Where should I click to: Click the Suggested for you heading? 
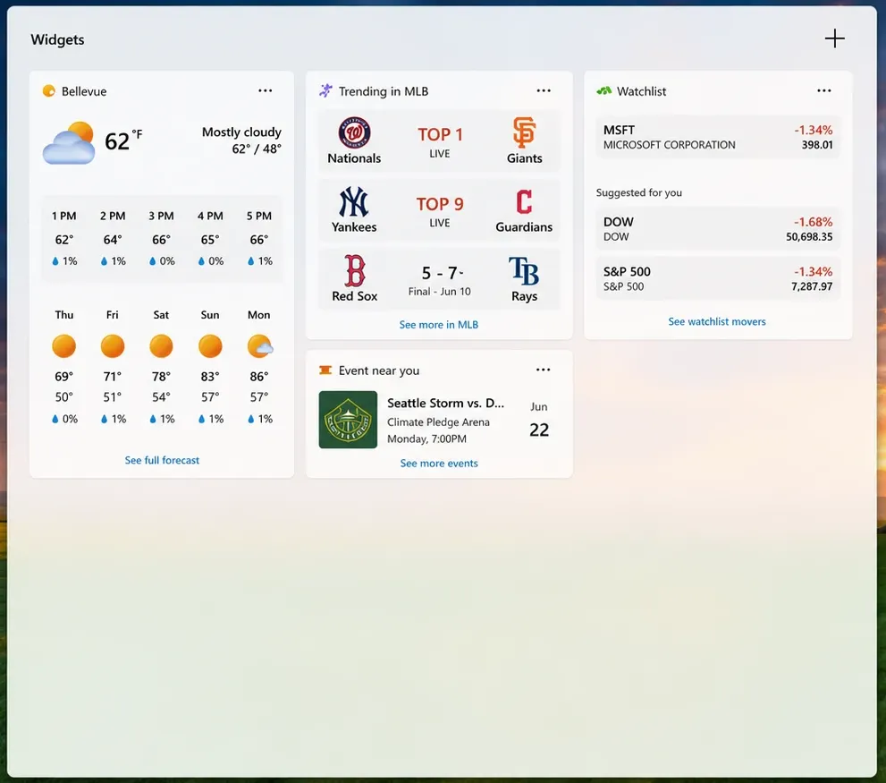[639, 192]
